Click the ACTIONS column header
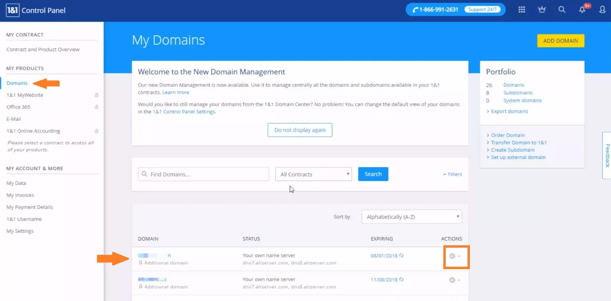 pos(451,239)
